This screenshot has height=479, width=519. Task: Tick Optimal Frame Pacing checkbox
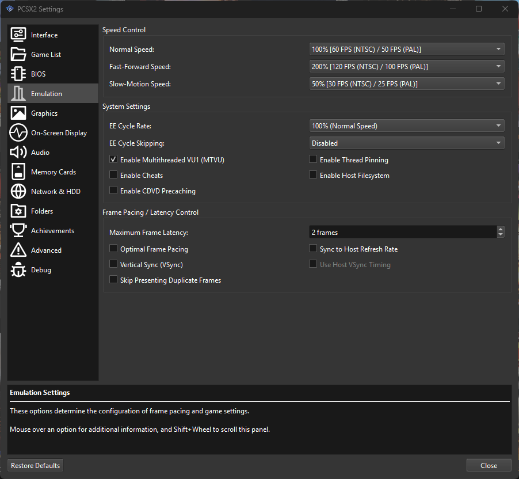113,249
